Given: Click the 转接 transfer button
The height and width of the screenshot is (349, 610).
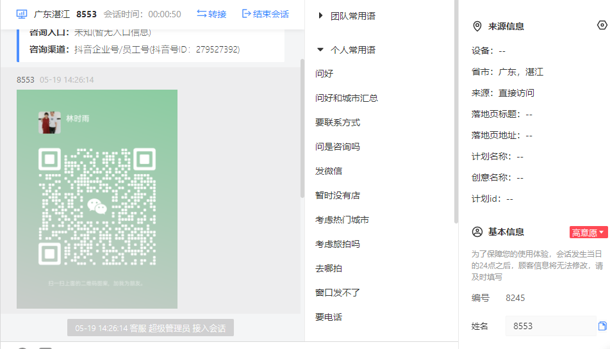Looking at the screenshot, I should point(211,14).
